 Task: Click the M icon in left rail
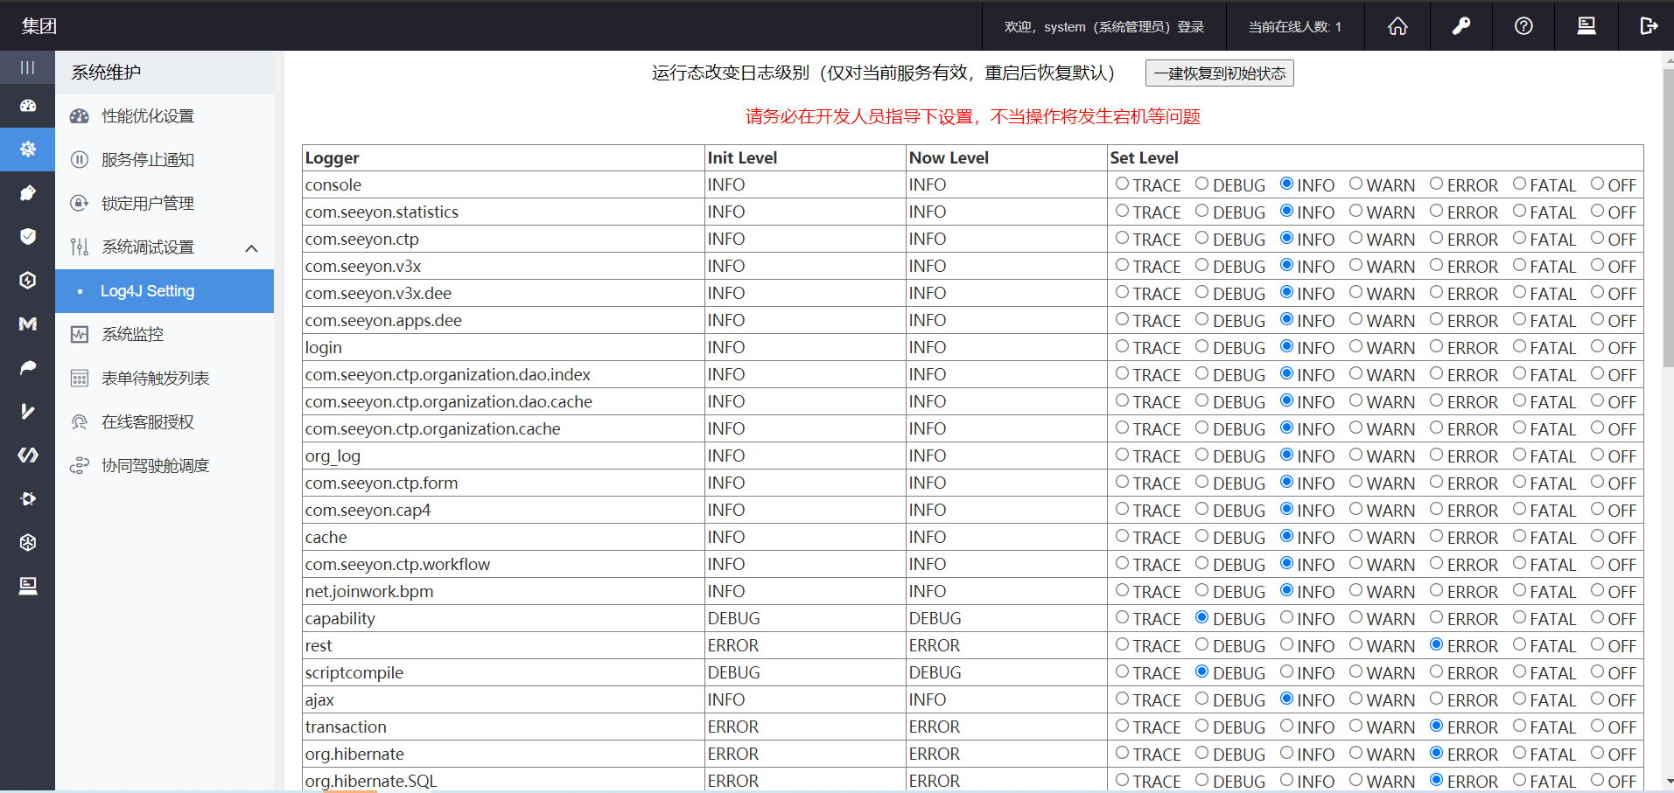point(28,323)
